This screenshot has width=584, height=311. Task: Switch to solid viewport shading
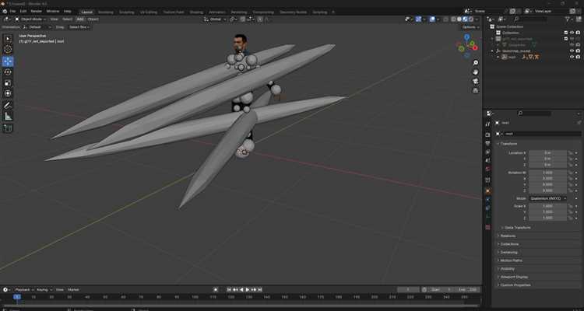click(459, 19)
